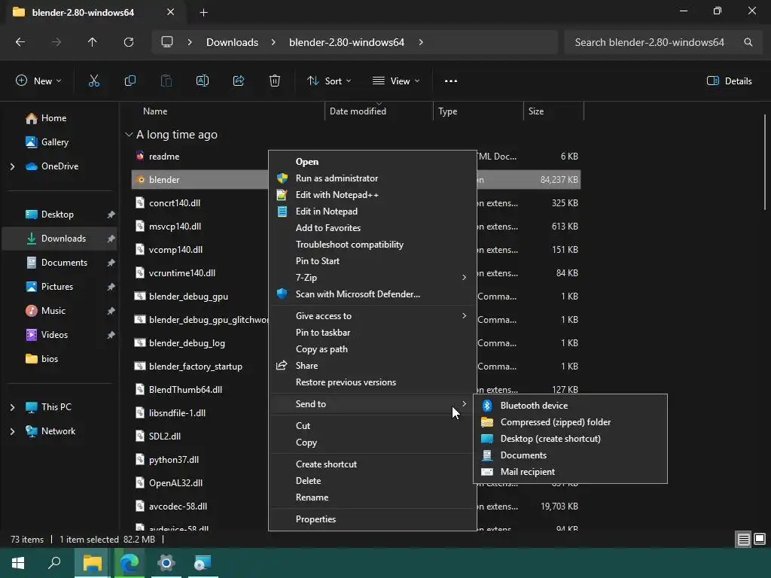Viewport: 771px width, 578px height.
Task: Open the View dropdown
Action: 396,81
